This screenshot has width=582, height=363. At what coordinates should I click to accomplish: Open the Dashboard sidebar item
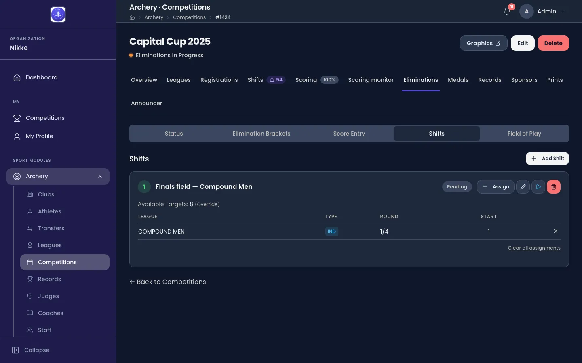(x=58, y=77)
